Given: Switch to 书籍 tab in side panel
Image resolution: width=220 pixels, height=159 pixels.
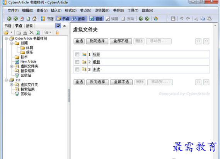Looking at the screenshot, I should [x=8, y=26].
